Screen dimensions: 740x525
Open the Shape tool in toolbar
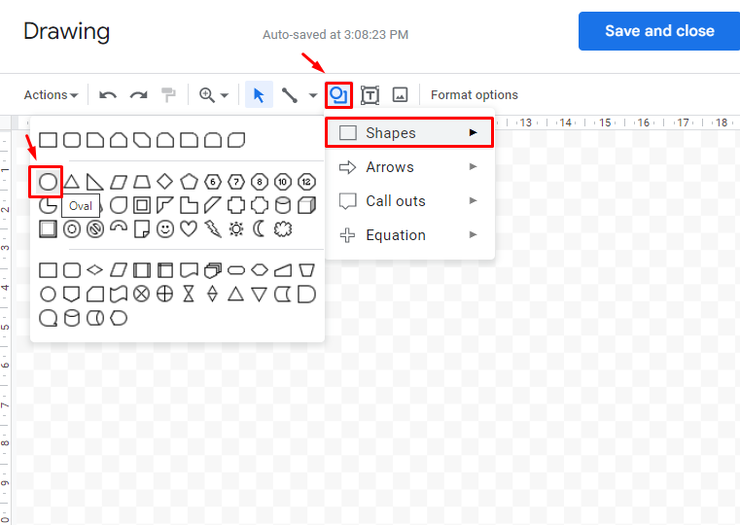pos(338,95)
